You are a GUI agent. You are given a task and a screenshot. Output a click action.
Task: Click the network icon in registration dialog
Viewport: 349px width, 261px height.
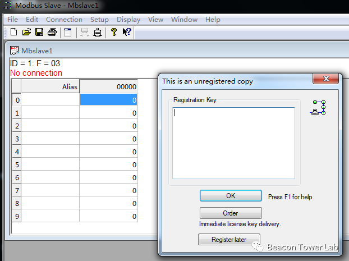click(318, 108)
